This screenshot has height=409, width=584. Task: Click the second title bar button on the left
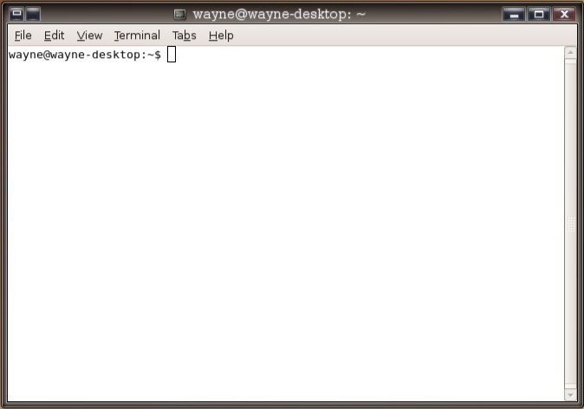pyautogui.click(x=33, y=14)
